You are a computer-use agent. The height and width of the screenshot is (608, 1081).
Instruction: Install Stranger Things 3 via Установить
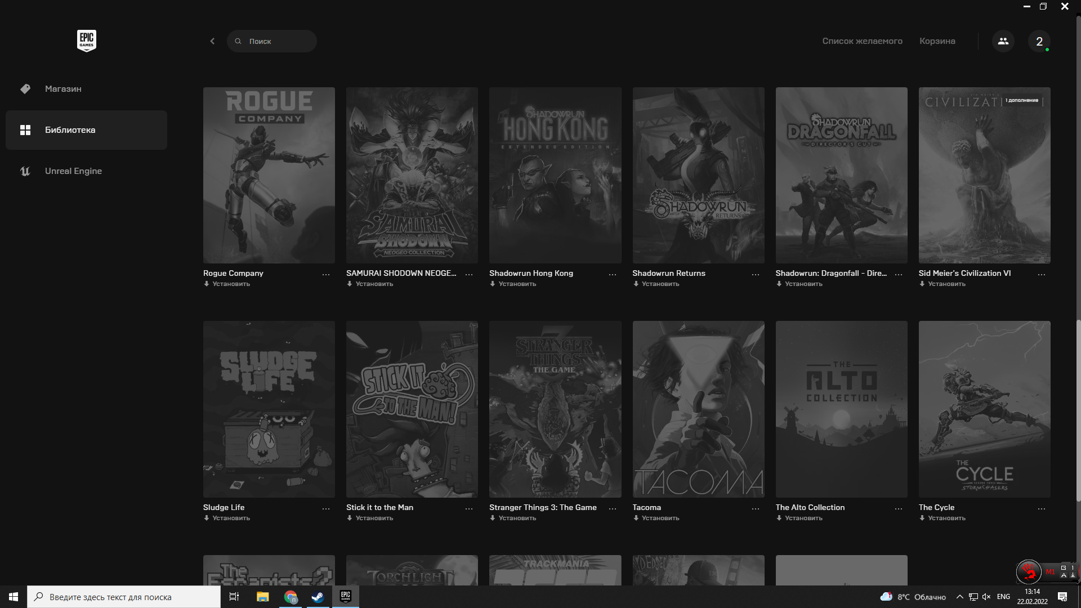point(513,518)
